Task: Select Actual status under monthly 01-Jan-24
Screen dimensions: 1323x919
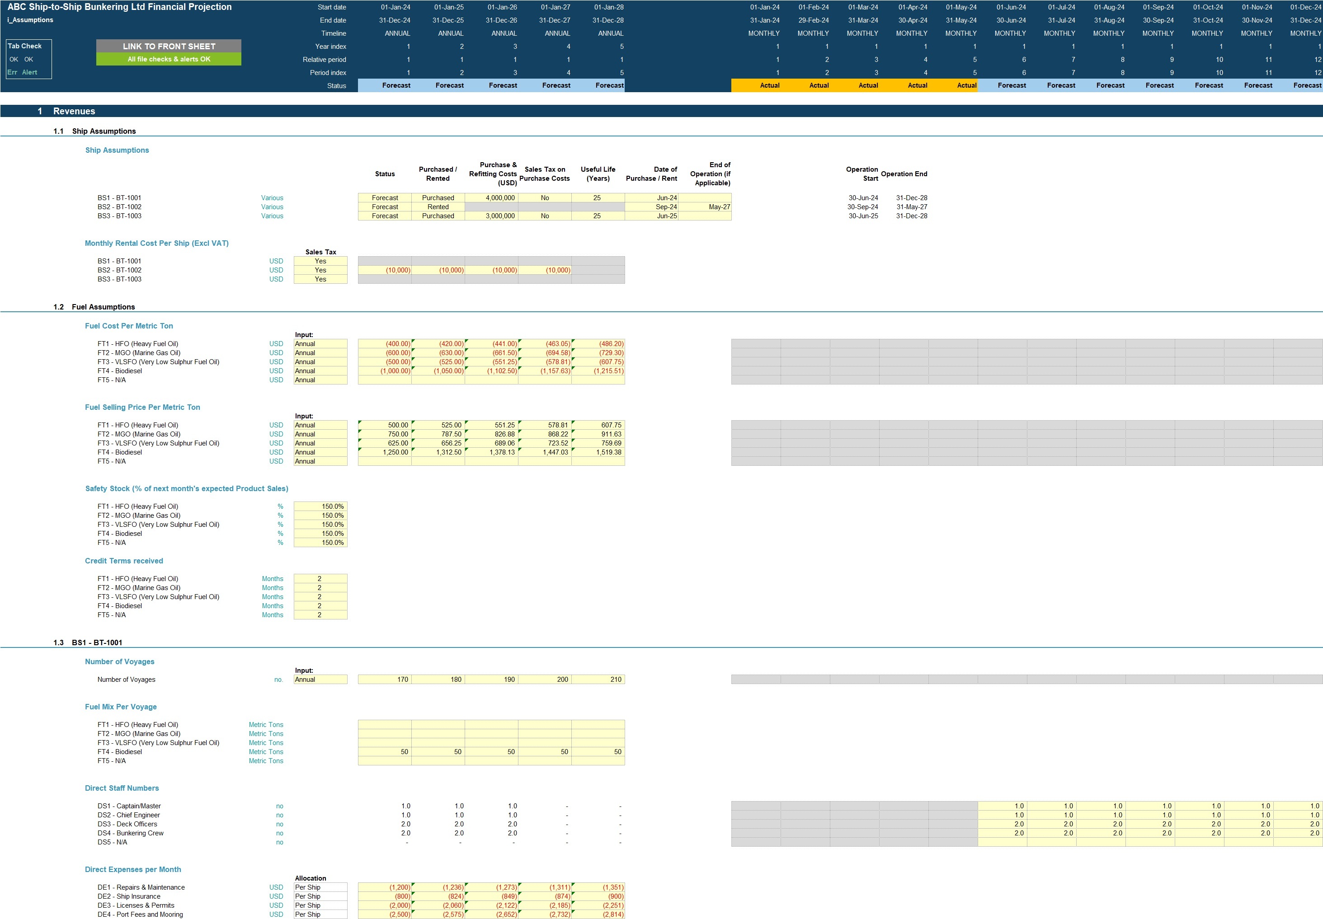Action: pyautogui.click(x=756, y=85)
